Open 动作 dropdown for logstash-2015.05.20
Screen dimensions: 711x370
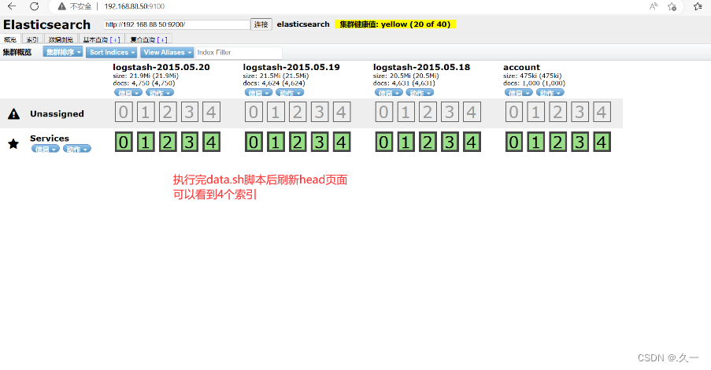tap(160, 93)
